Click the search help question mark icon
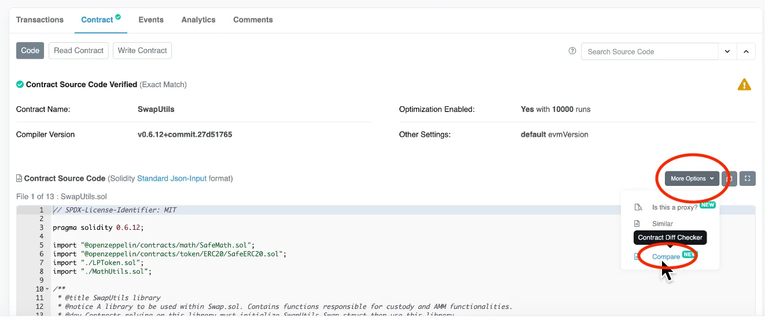Viewport: 765px width, 321px height. pos(572,51)
